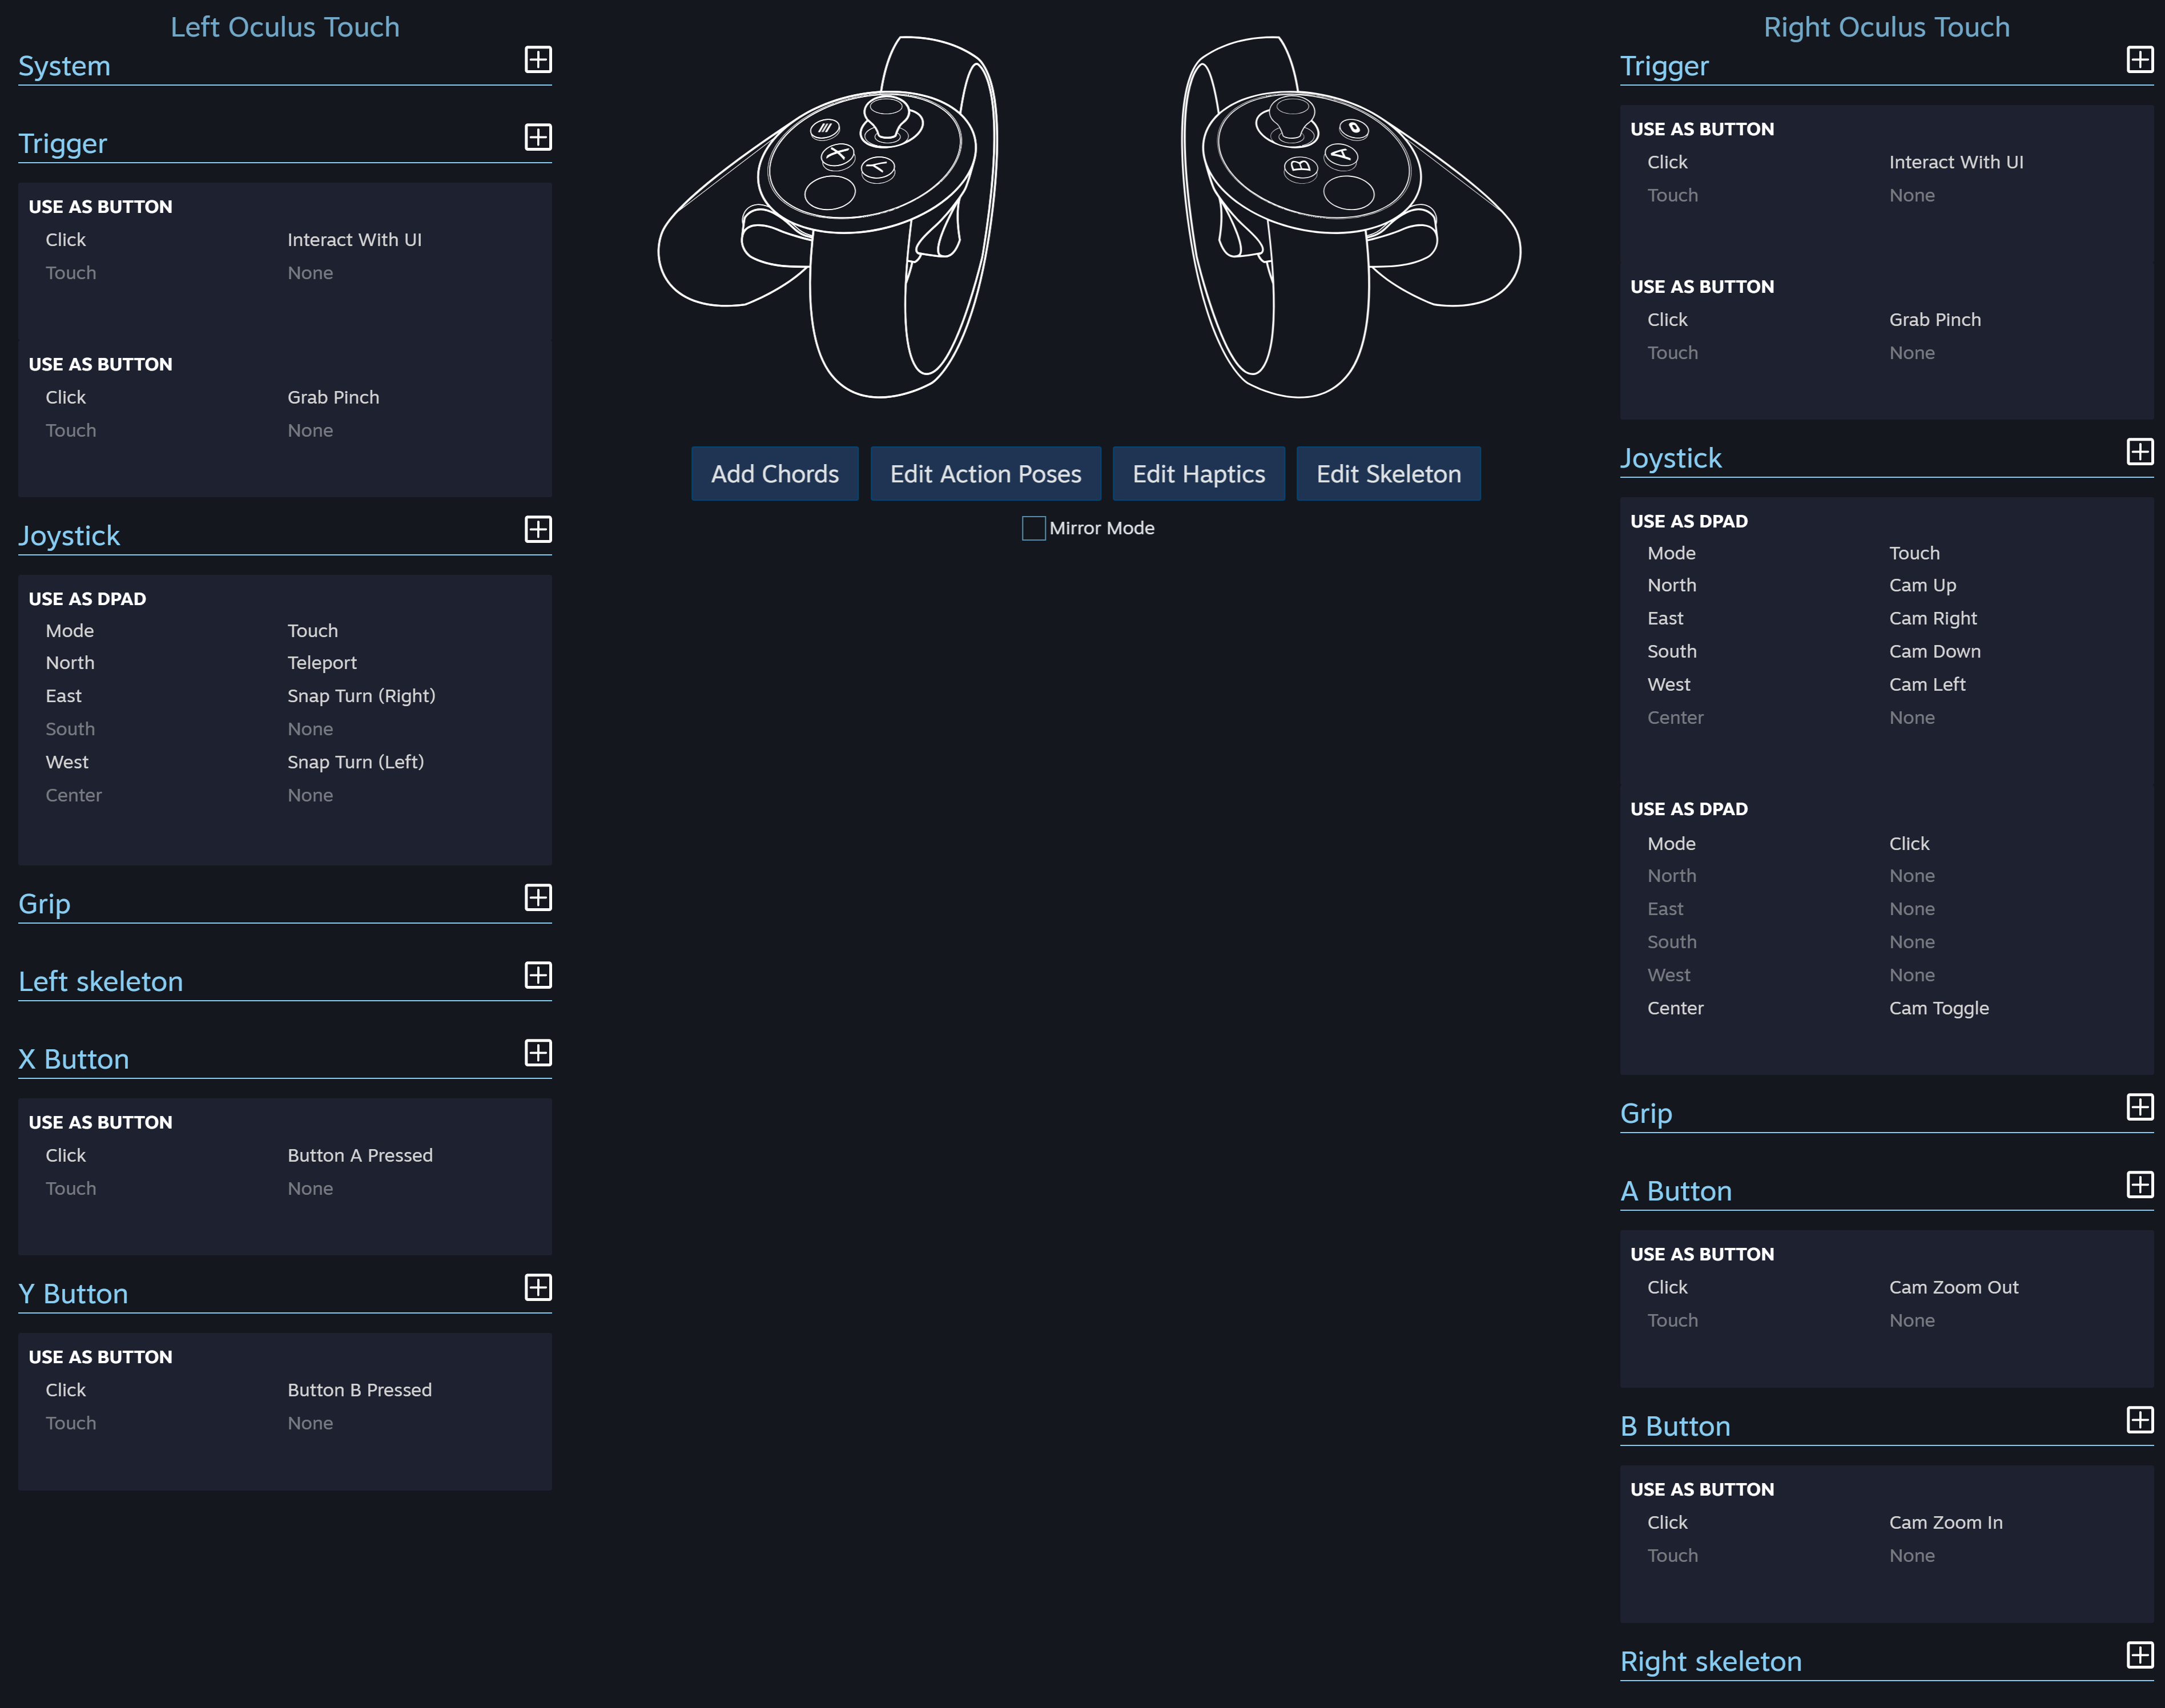Click plus icon beside left Joystick
This screenshot has height=1708, width=2165.
[x=538, y=529]
